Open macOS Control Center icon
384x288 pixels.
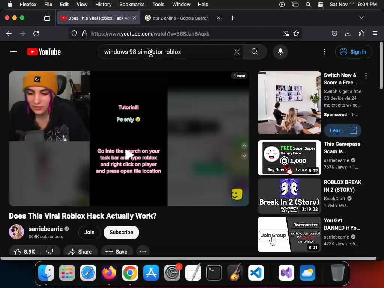pos(321,4)
